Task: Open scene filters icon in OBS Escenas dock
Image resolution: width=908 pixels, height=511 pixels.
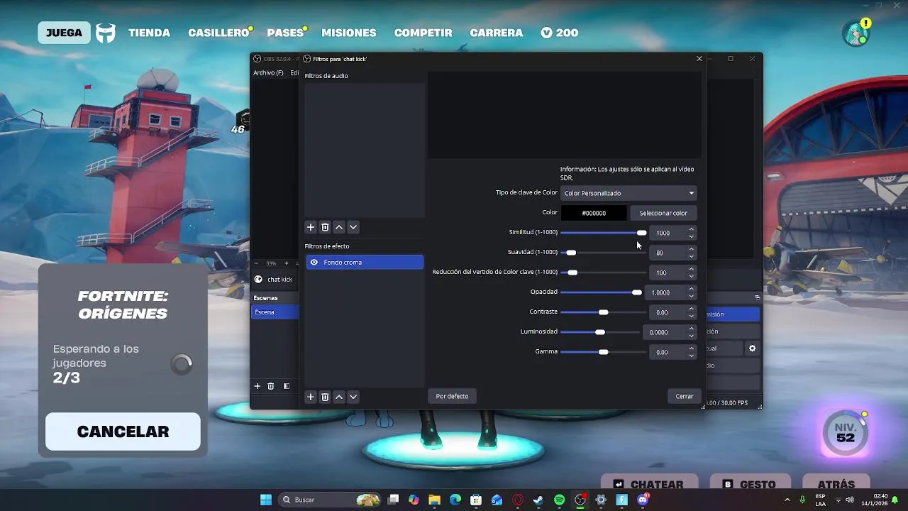Action: (x=287, y=386)
